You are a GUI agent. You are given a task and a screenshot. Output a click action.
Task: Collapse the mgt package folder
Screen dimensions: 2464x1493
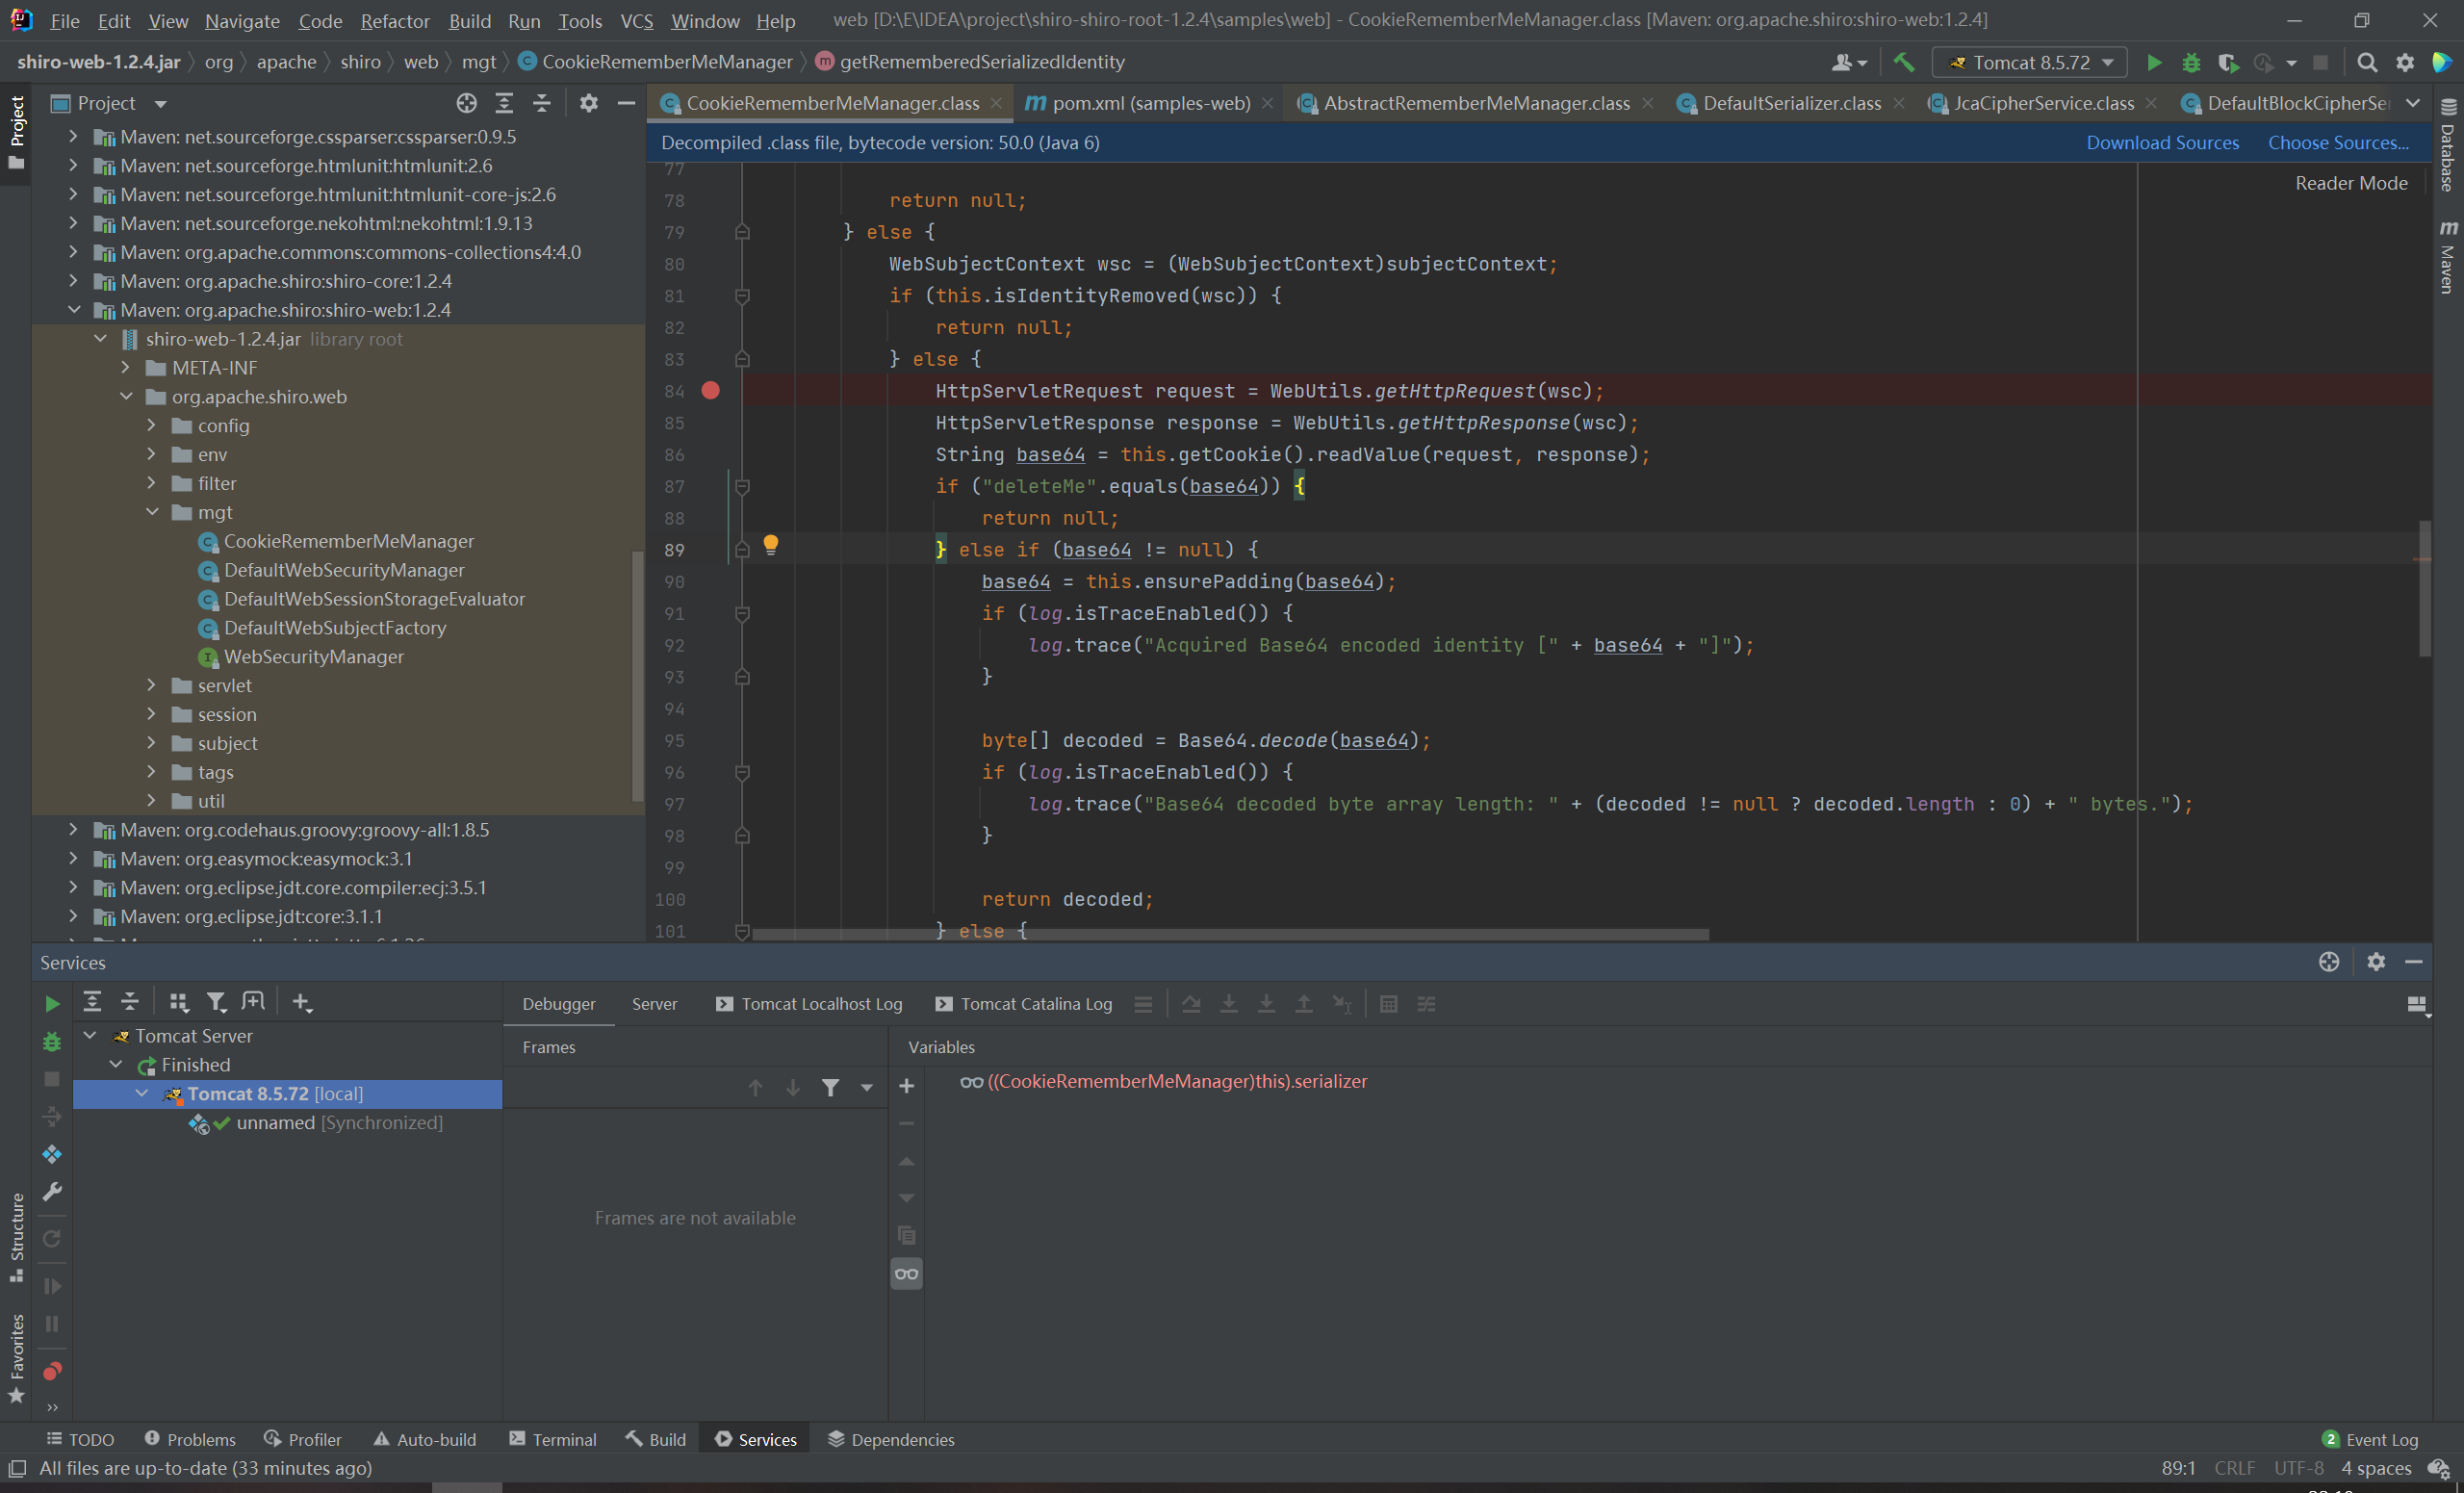[x=153, y=512]
